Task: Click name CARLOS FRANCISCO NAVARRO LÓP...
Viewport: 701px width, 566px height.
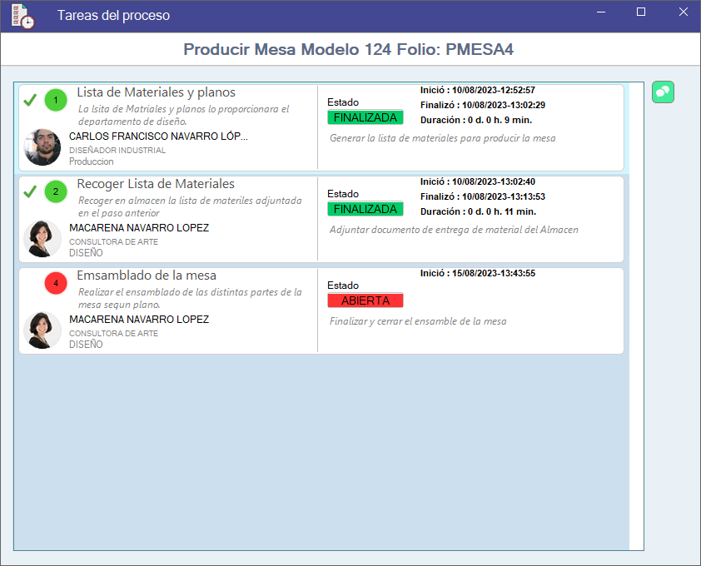Action: (158, 137)
